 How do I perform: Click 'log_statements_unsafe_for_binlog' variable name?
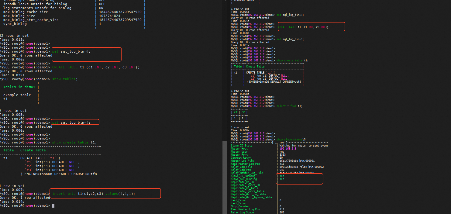37,8
